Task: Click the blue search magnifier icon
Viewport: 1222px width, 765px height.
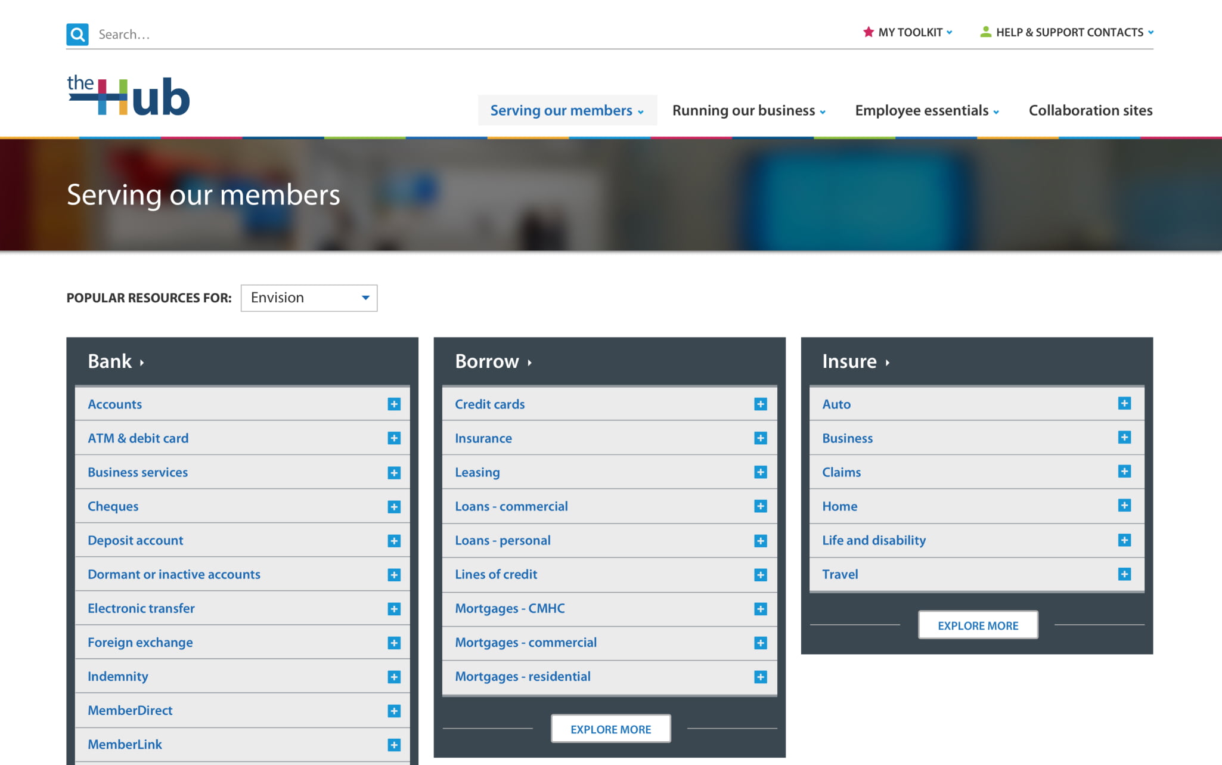Action: coord(77,35)
